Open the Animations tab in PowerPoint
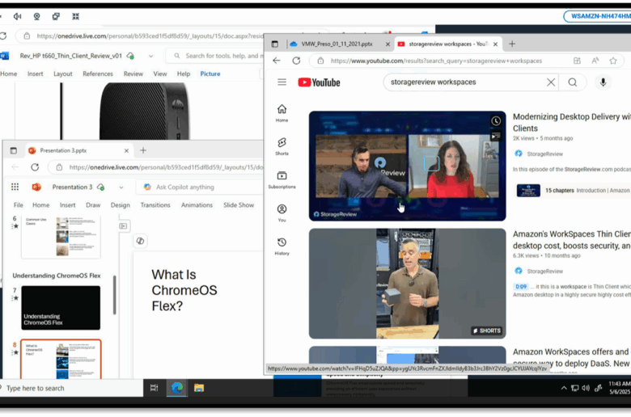 pyautogui.click(x=197, y=204)
